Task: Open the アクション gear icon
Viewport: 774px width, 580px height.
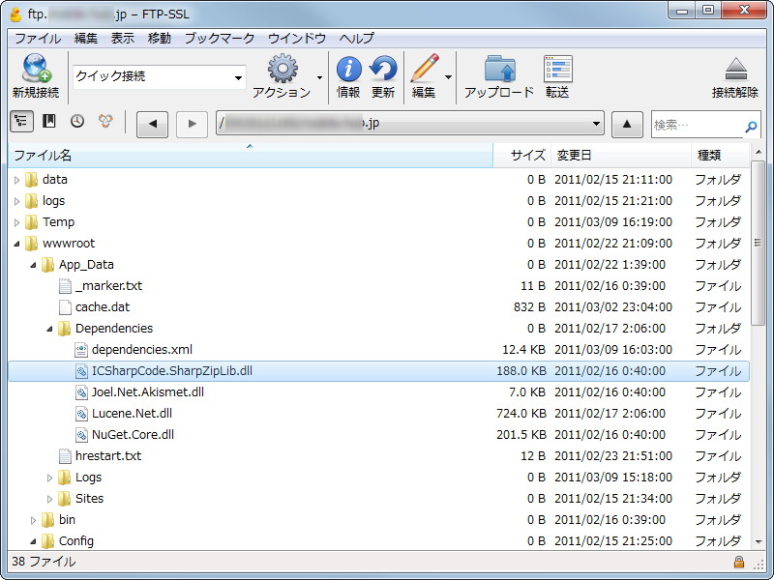Action: point(282,70)
